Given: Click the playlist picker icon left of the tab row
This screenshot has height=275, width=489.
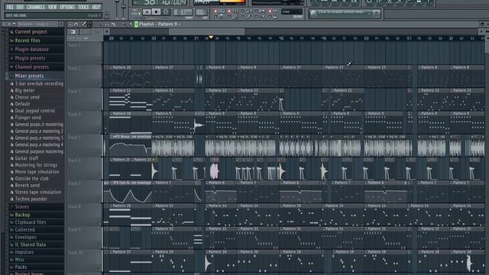Looking at the screenshot, I should pyautogui.click(x=73, y=32).
